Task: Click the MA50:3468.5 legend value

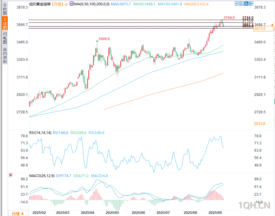Action: point(144,4)
